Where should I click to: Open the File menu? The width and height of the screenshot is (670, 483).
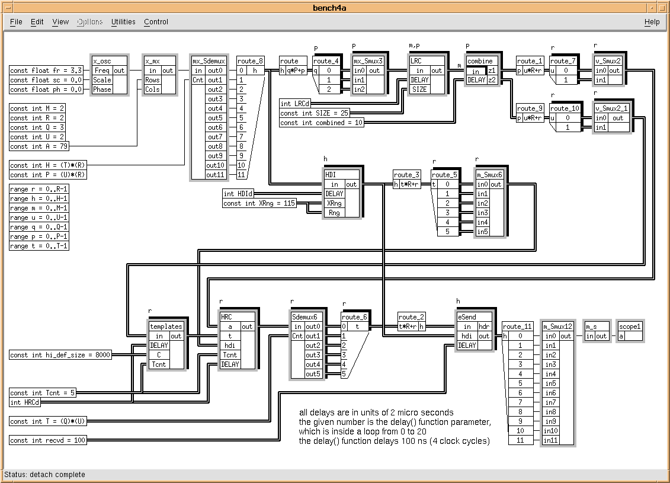pyautogui.click(x=16, y=22)
